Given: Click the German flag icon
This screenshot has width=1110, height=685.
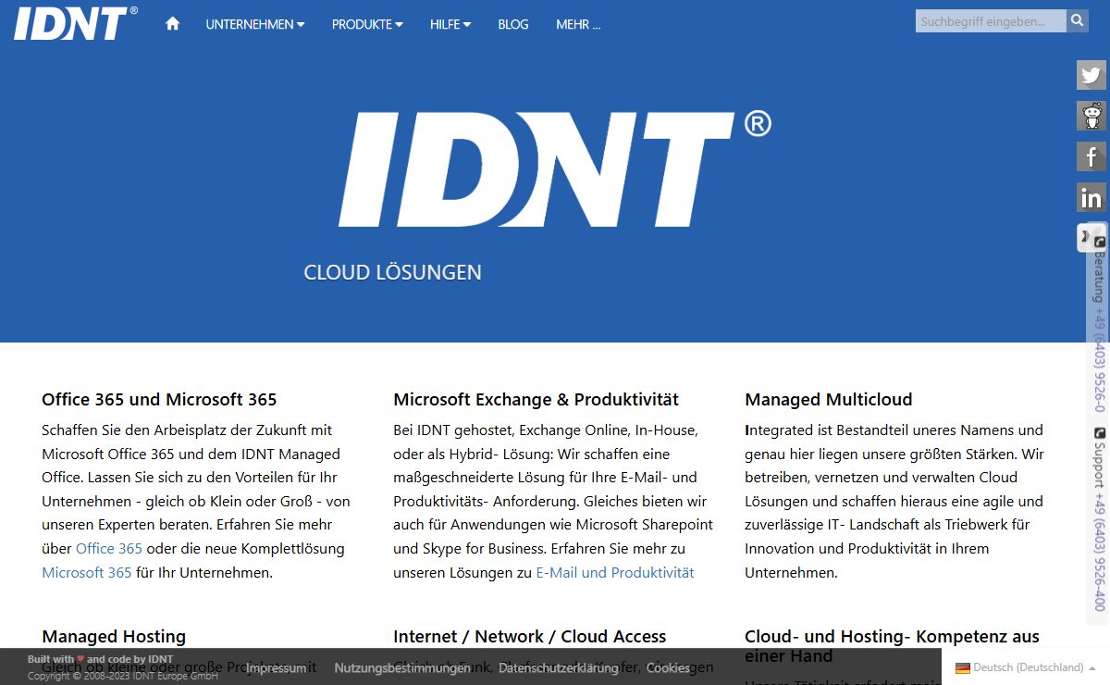Looking at the screenshot, I should point(962,667).
